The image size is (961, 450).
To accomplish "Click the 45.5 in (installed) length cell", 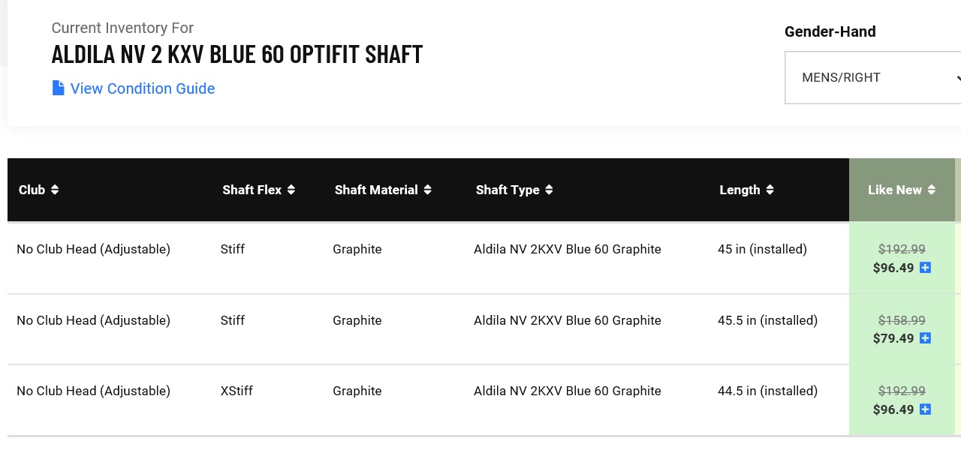I will pyautogui.click(x=767, y=320).
